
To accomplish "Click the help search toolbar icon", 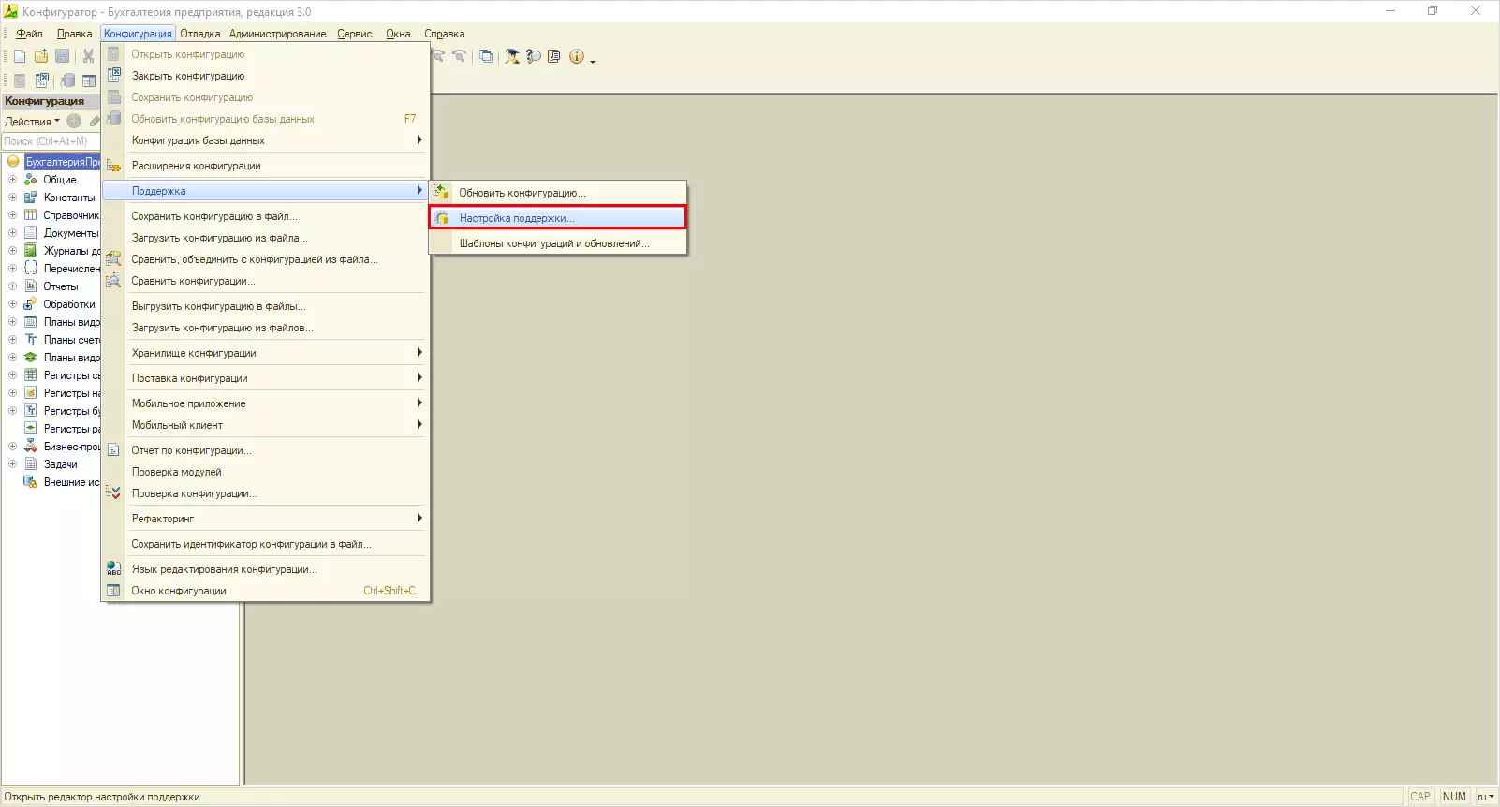I will coord(534,56).
